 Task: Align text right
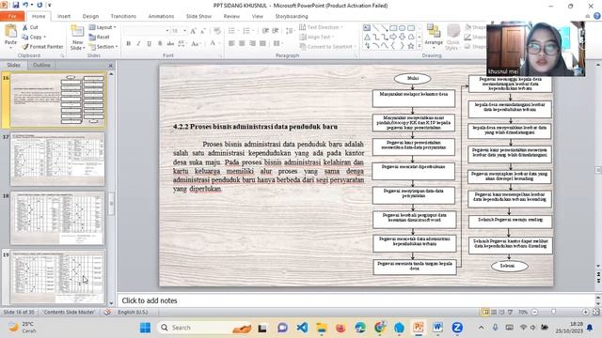pos(252,44)
